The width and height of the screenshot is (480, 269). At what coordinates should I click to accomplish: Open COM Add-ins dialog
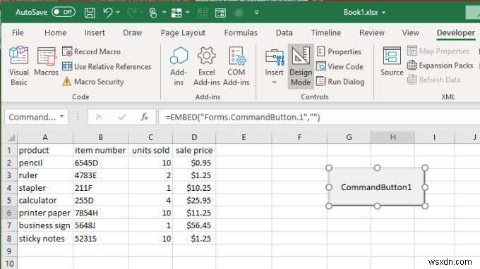tap(236, 65)
